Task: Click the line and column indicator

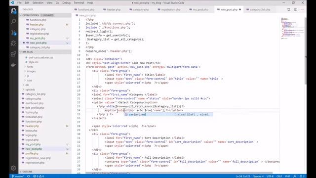Action: tap(243, 176)
